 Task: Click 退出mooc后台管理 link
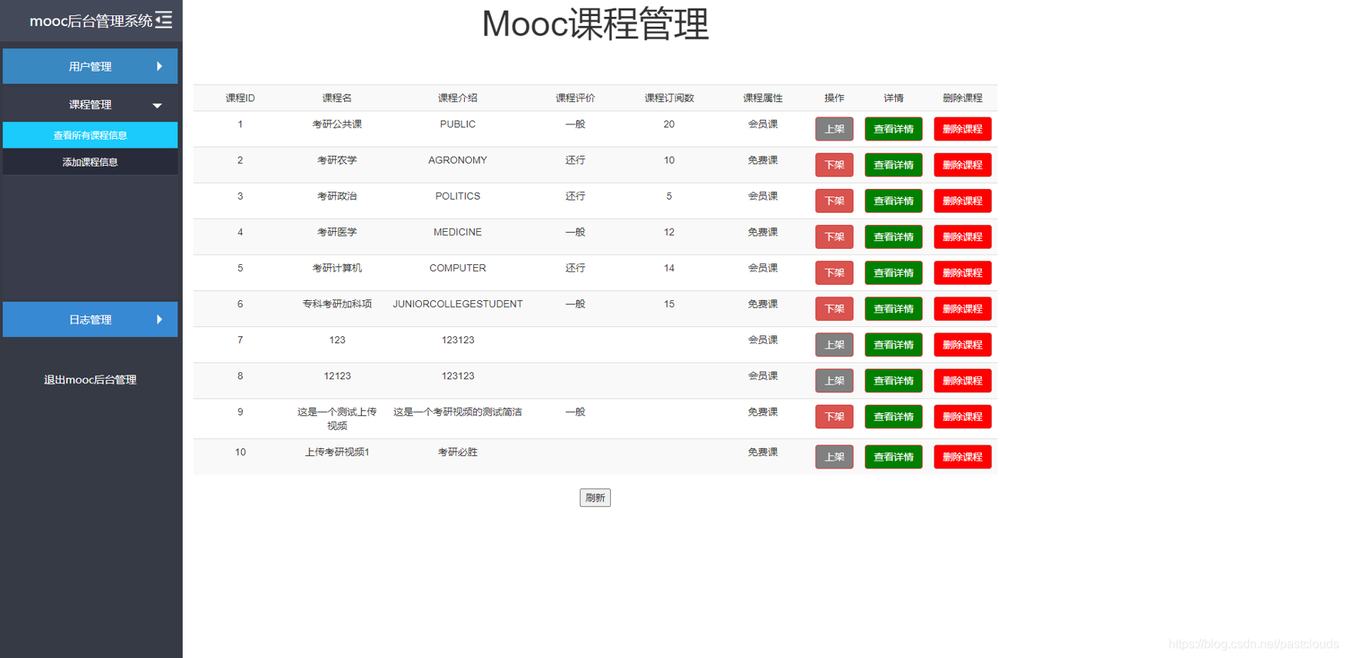tap(90, 379)
